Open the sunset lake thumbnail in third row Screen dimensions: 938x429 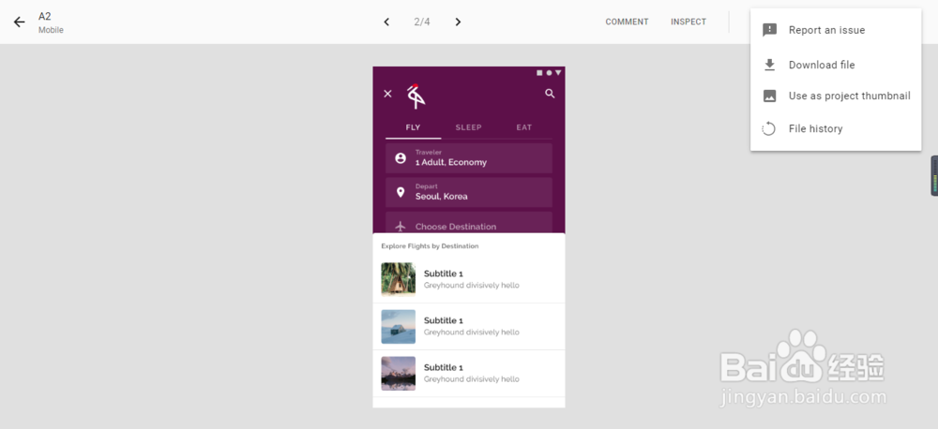(x=398, y=374)
